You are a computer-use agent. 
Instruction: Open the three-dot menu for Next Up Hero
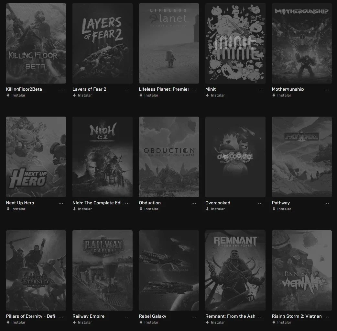coord(61,203)
